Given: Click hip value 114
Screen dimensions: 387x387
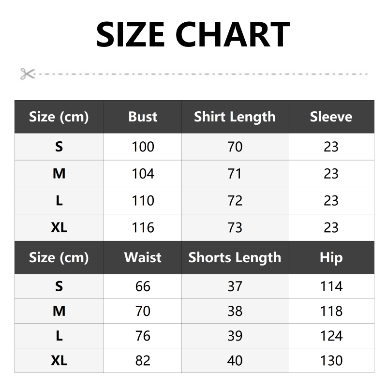Looking at the screenshot, I should [331, 286].
